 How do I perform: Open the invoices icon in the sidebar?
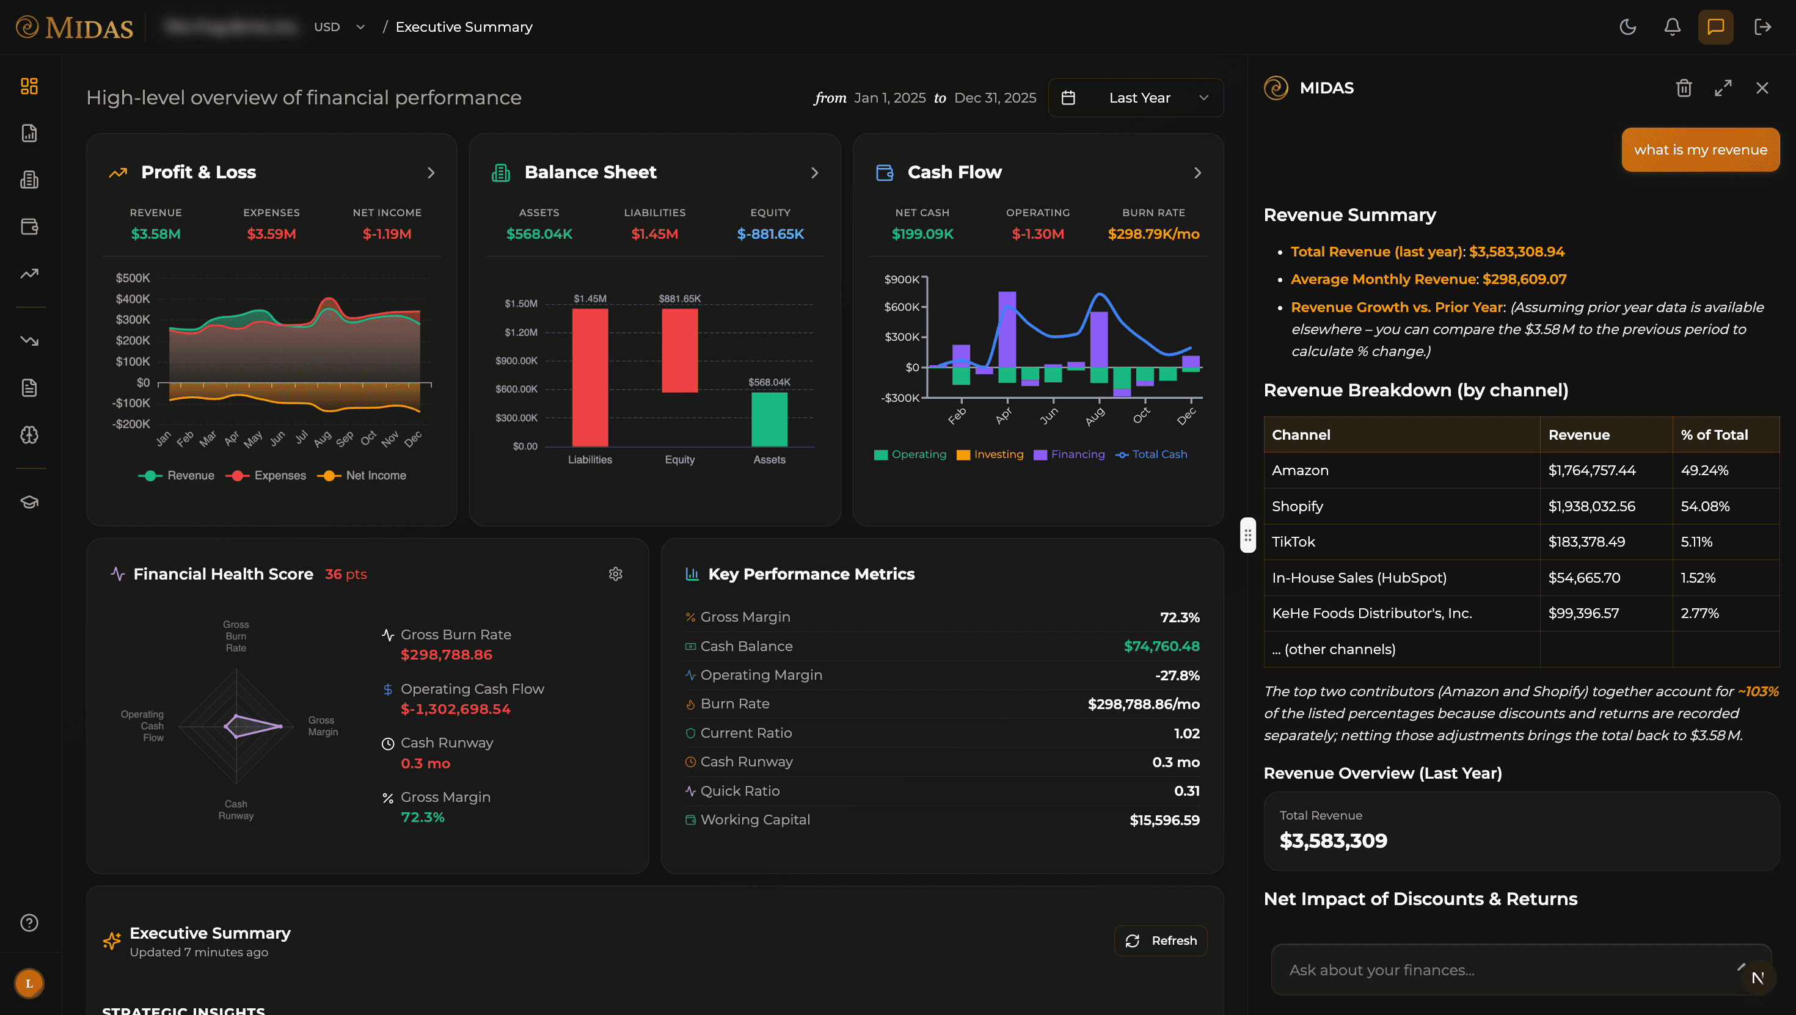click(29, 179)
